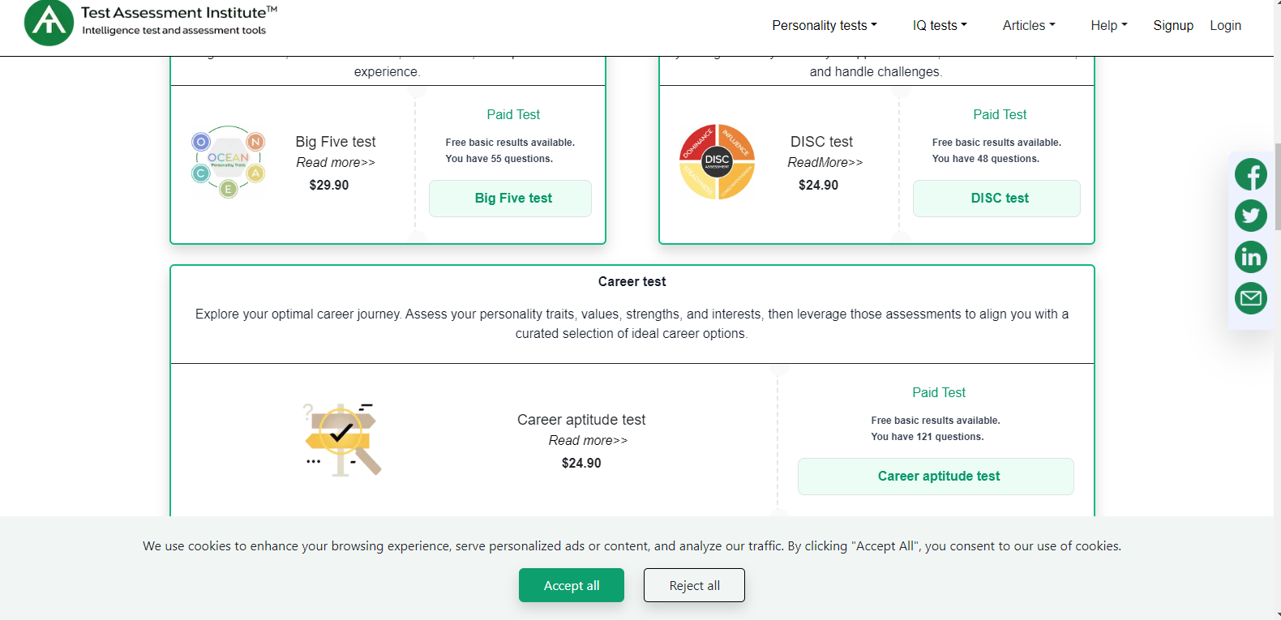
Task: Go to the Login page
Action: point(1225,26)
